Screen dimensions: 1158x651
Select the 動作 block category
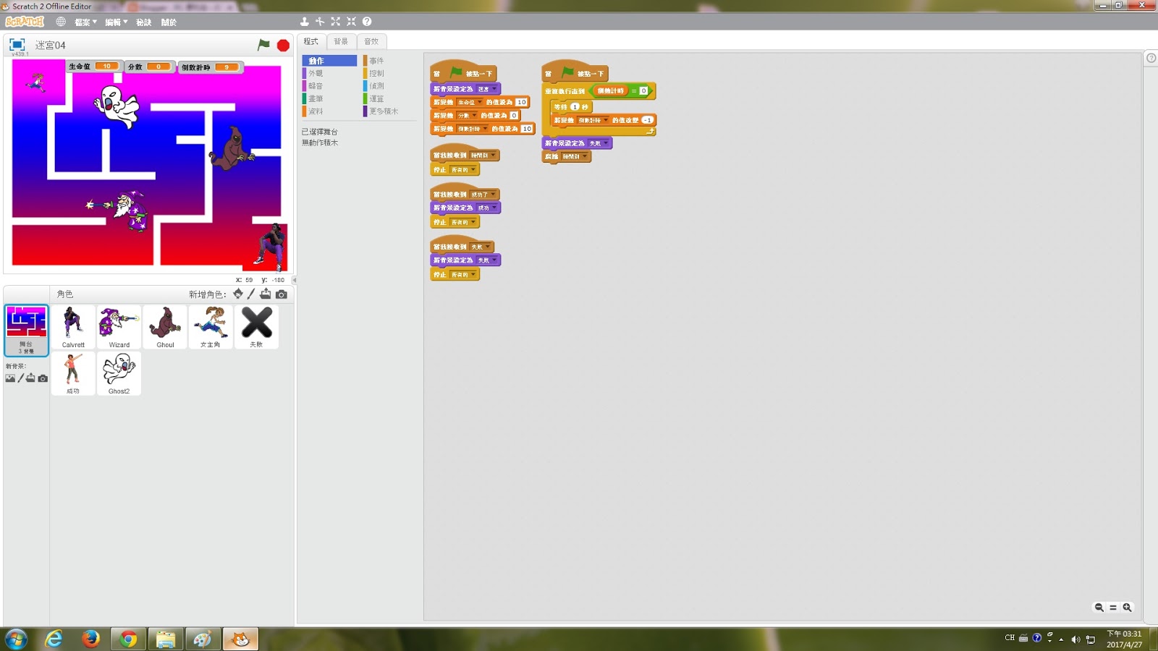[x=329, y=61]
